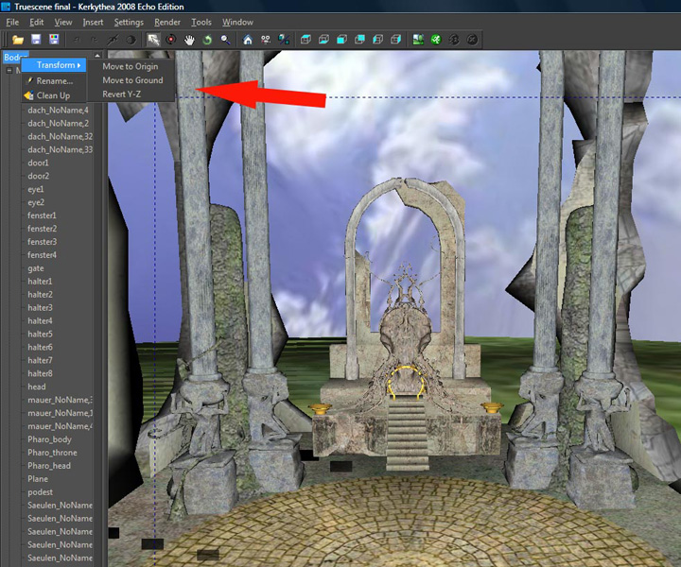Select gate in the model tree
Screen dimensions: 681x567
click(36, 268)
